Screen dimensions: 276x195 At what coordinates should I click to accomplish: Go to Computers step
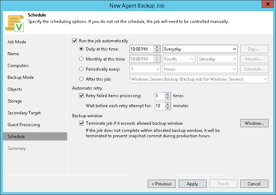[18, 66]
